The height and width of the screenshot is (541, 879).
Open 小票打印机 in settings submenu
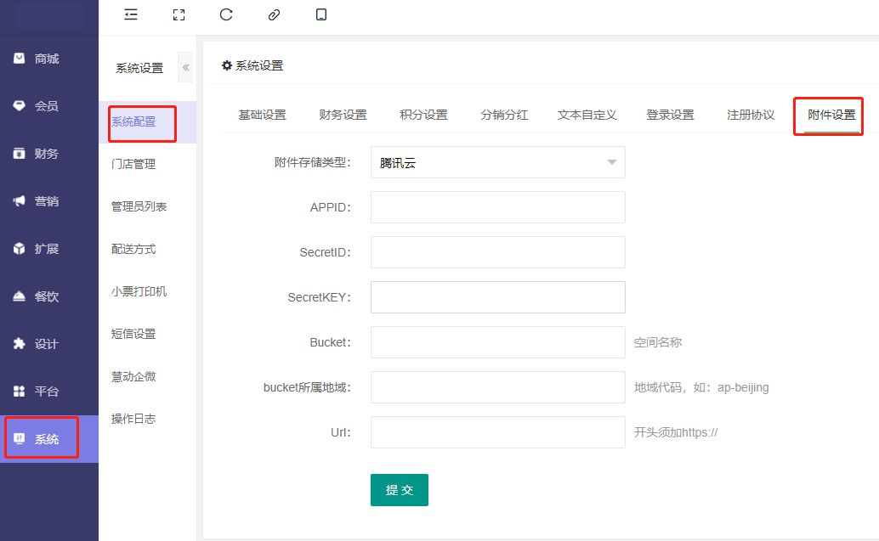[139, 291]
